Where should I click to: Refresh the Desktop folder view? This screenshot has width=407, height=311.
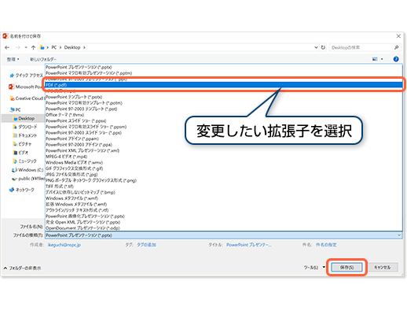[323, 47]
